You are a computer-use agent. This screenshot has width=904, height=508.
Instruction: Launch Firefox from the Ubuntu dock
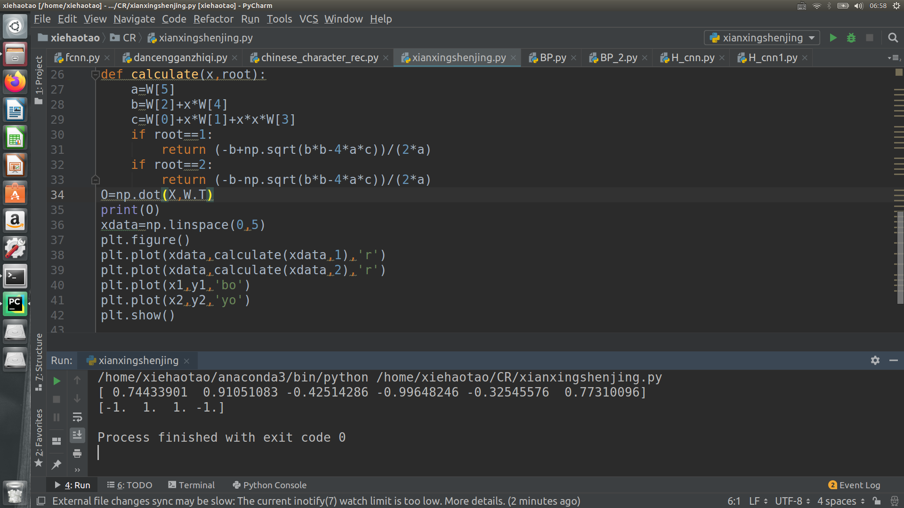[x=15, y=82]
